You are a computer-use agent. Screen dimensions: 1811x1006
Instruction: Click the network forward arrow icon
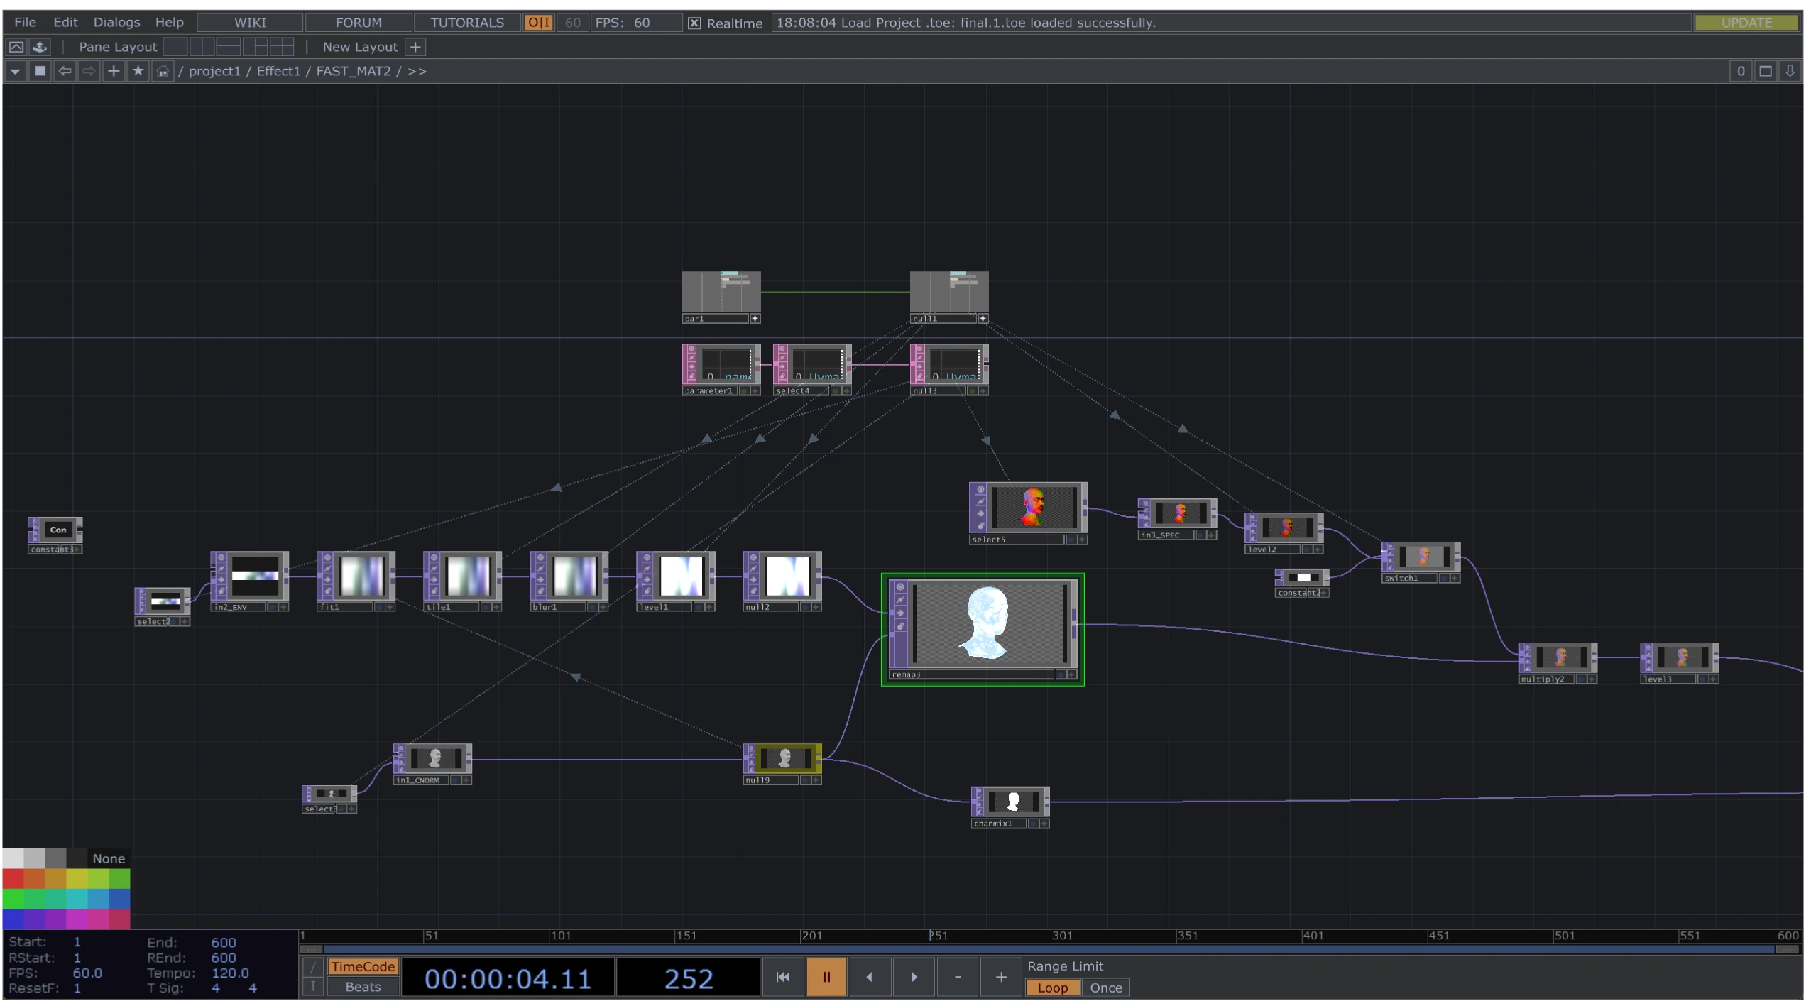(x=89, y=71)
